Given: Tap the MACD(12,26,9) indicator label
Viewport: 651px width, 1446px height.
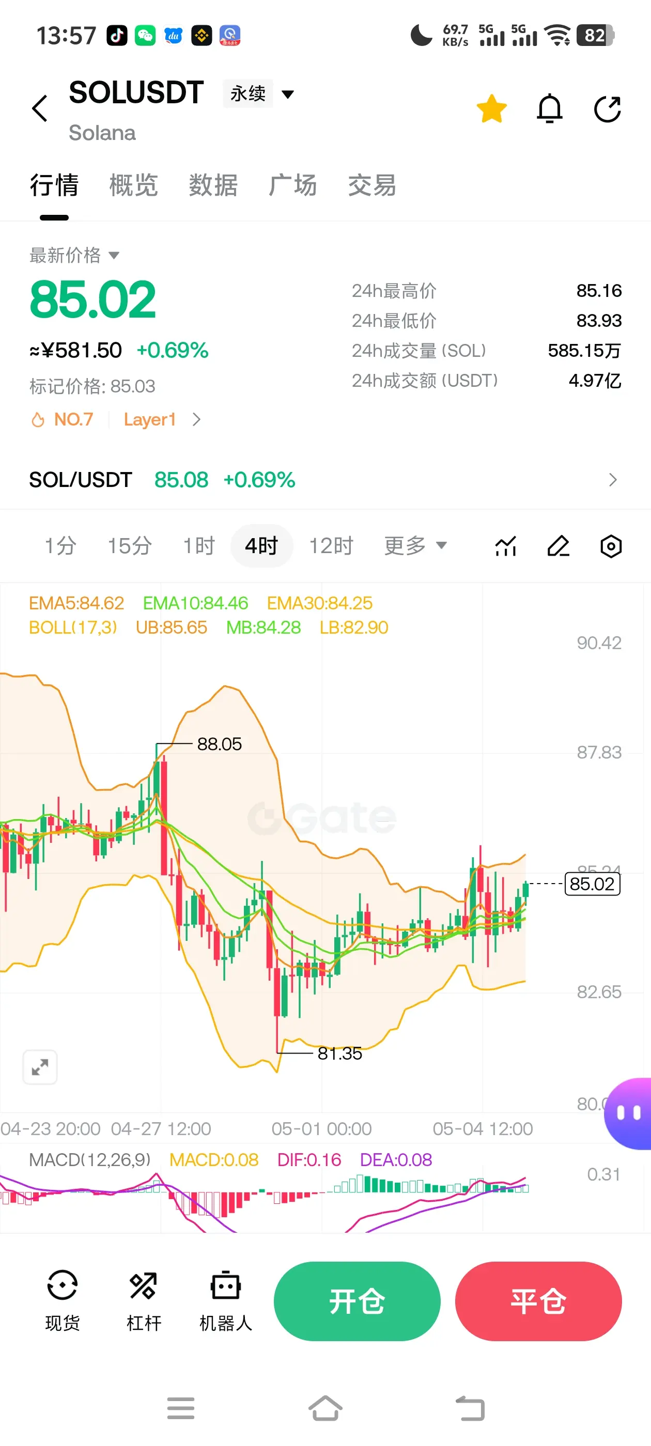Looking at the screenshot, I should click(x=90, y=1160).
